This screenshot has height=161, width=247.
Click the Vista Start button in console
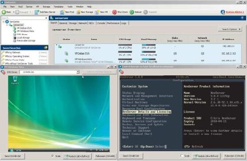tap(12, 150)
